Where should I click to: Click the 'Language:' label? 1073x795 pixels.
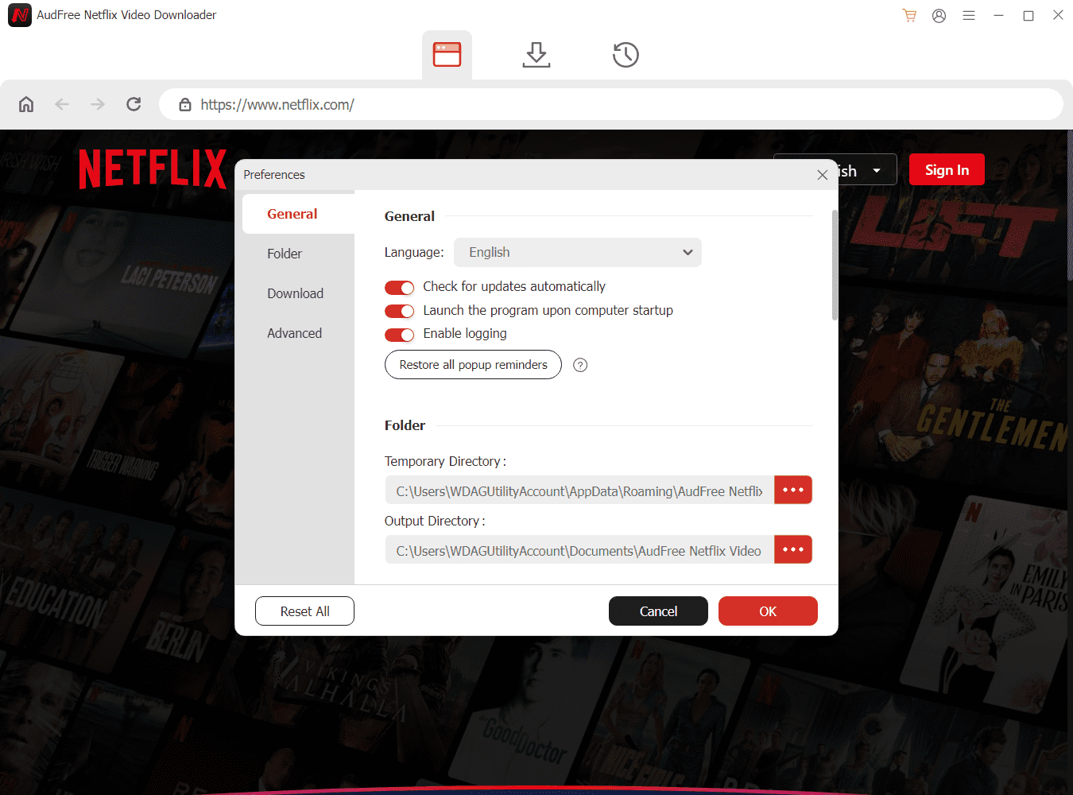tap(414, 253)
